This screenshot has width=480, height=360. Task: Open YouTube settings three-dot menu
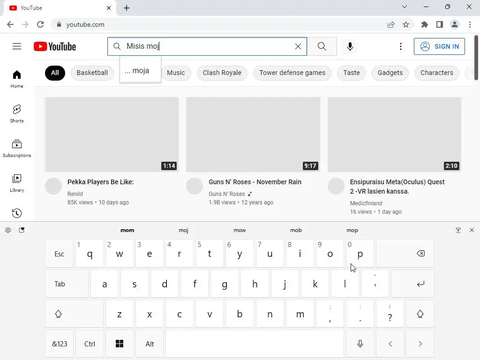coord(400,46)
